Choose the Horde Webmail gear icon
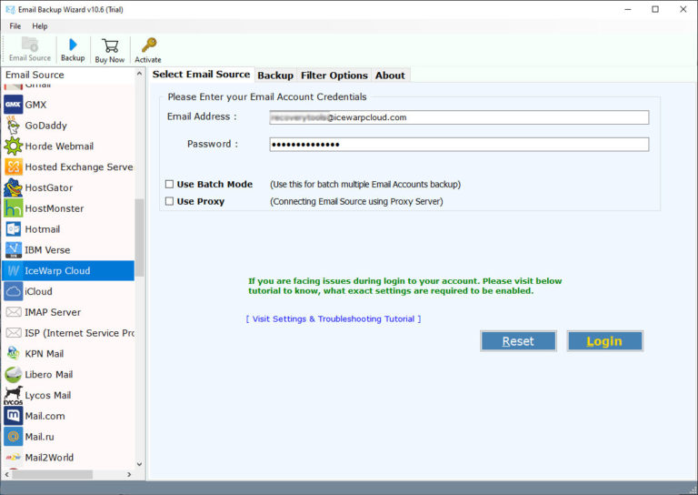This screenshot has width=698, height=495. (14, 146)
